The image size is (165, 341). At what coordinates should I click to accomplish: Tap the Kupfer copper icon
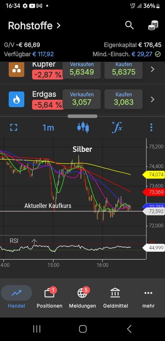[x=16, y=69]
